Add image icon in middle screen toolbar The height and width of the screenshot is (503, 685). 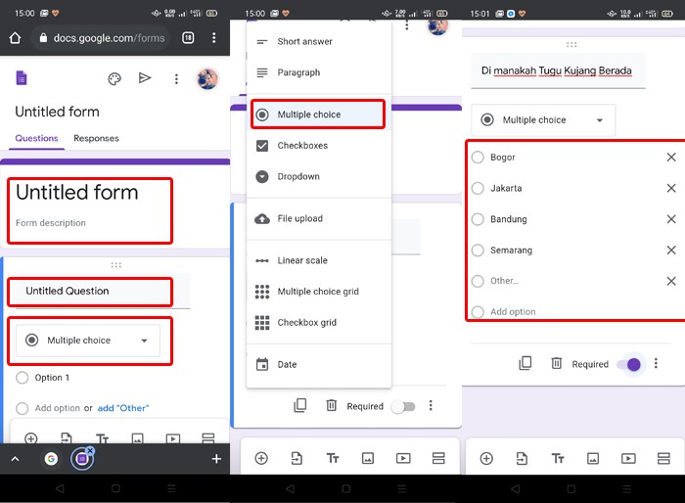(x=368, y=458)
